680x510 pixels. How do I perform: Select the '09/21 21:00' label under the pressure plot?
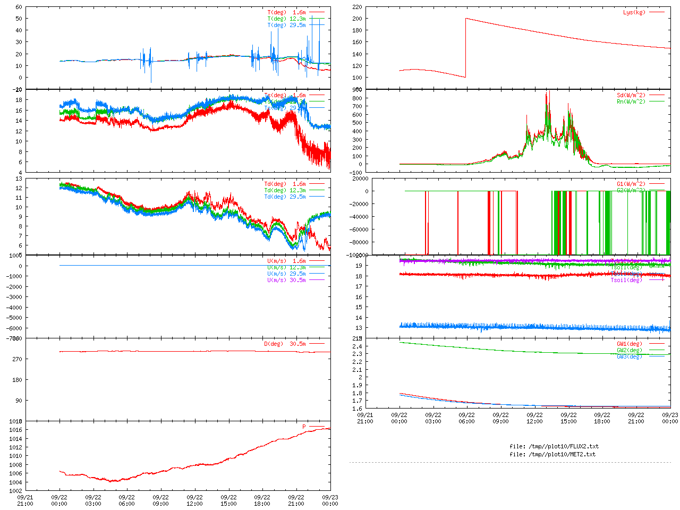coord(25,500)
